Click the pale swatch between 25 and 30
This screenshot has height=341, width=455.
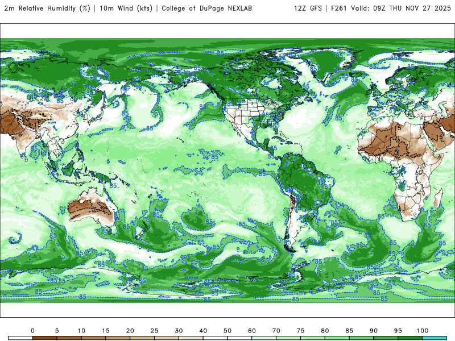click(167, 338)
